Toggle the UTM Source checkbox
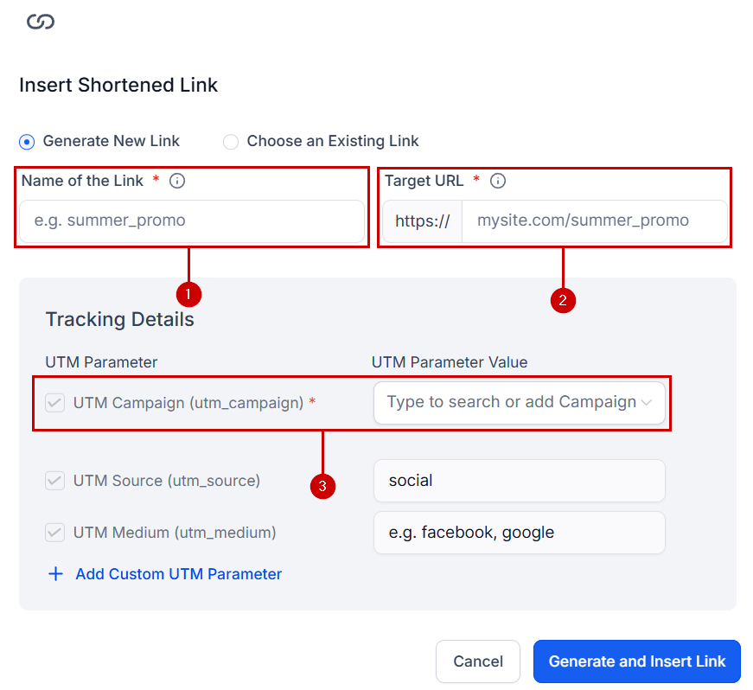Viewport: 753px width, 690px height. pos(55,481)
